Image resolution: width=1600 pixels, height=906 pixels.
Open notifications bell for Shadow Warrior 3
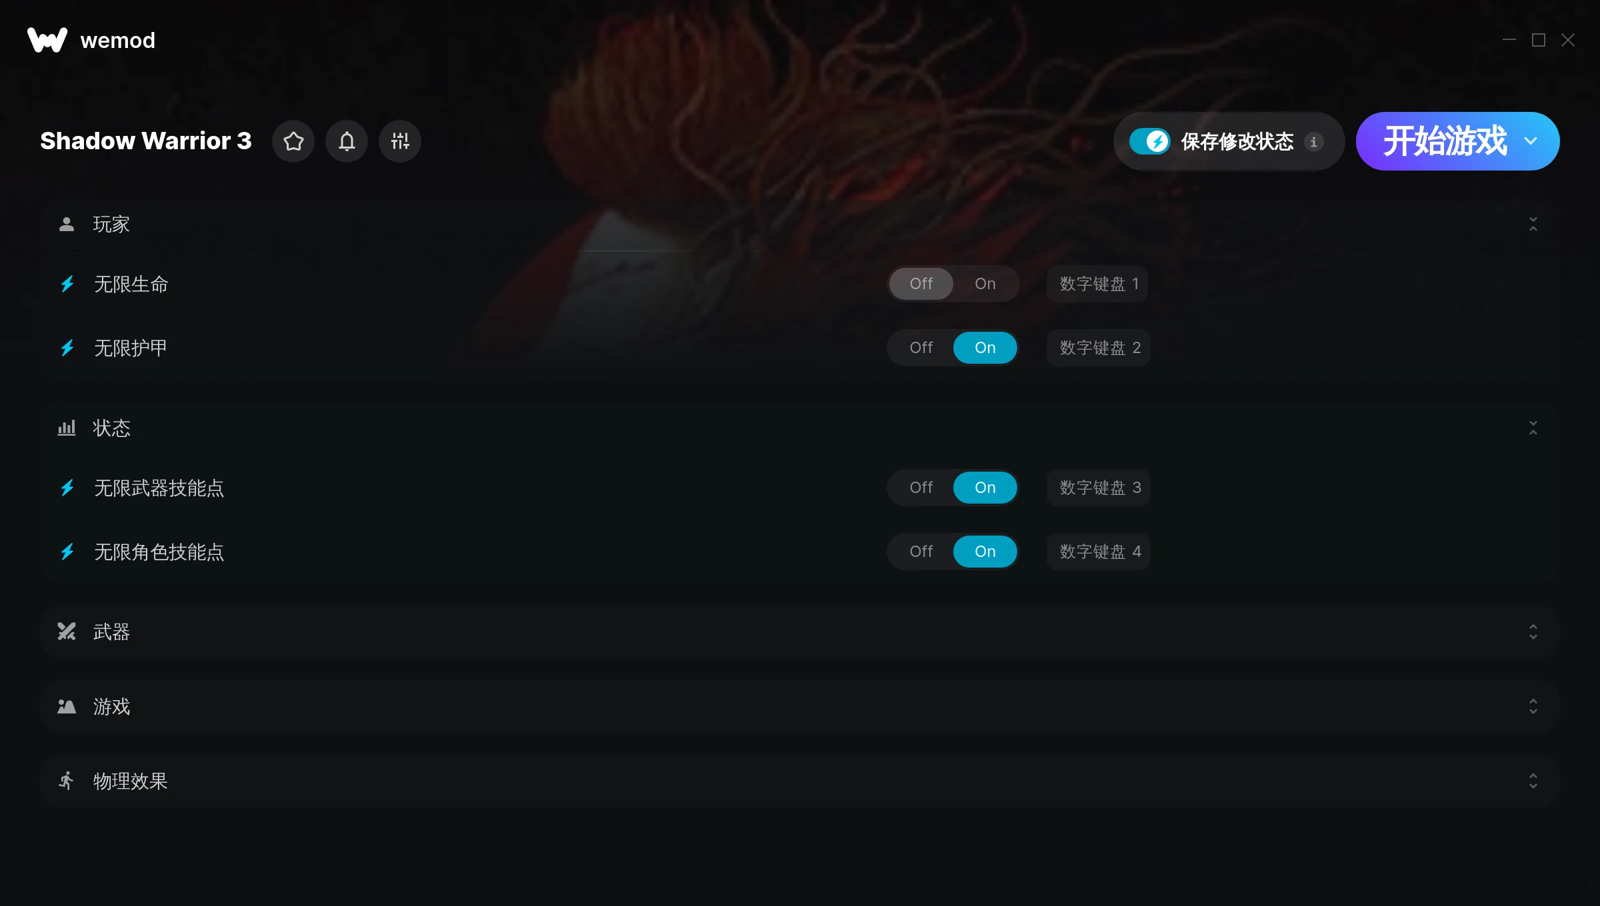[x=347, y=141]
